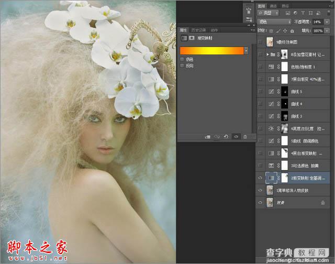Hide the 2渐变映射 layer eye
The image size is (335, 264).
[260, 178]
